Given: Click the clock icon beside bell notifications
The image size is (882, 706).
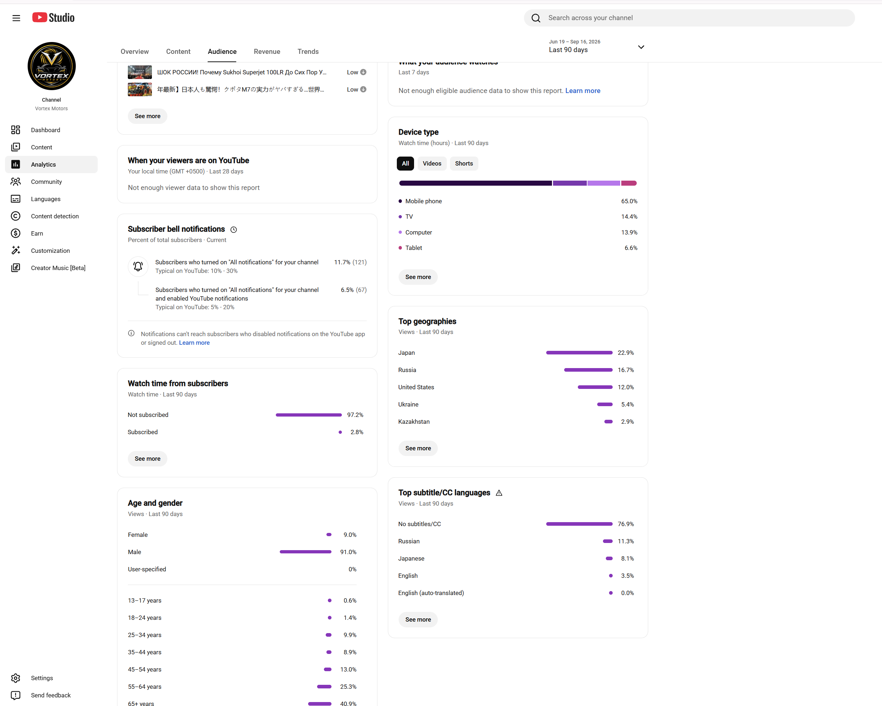Looking at the screenshot, I should (x=233, y=229).
